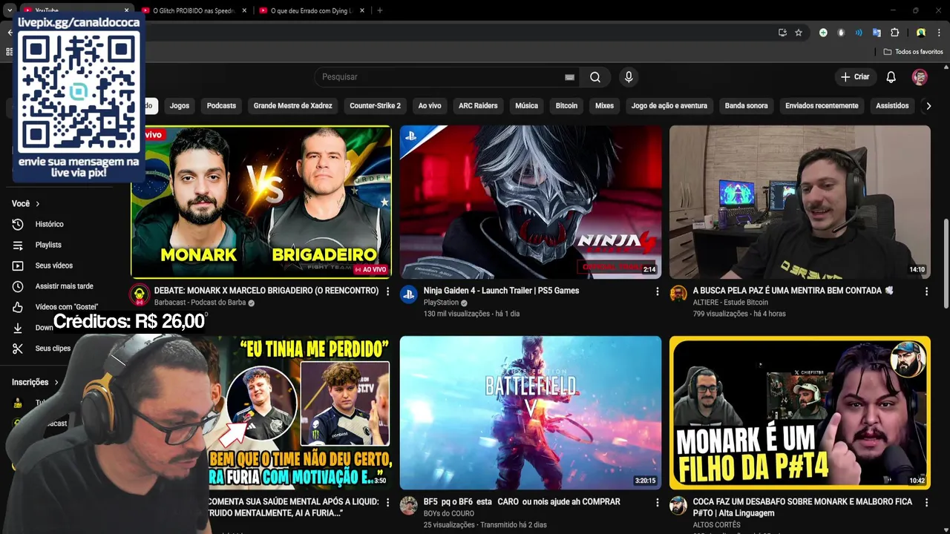Play the Battlefield V thumbnail video
Screen dimensions: 950x534
(531, 413)
